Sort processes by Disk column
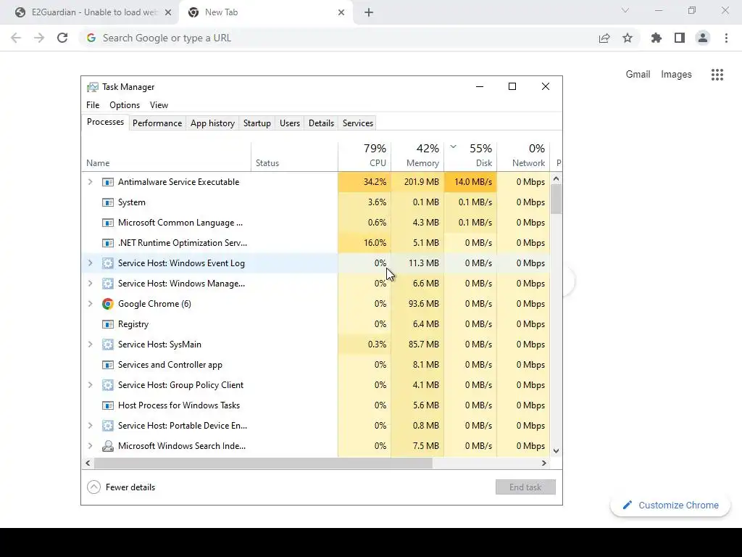 pos(470,156)
